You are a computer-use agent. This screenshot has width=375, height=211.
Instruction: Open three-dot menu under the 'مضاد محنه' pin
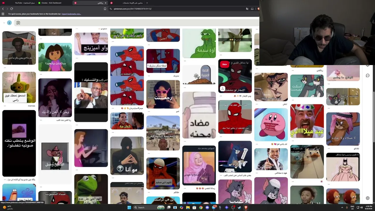[185, 141]
